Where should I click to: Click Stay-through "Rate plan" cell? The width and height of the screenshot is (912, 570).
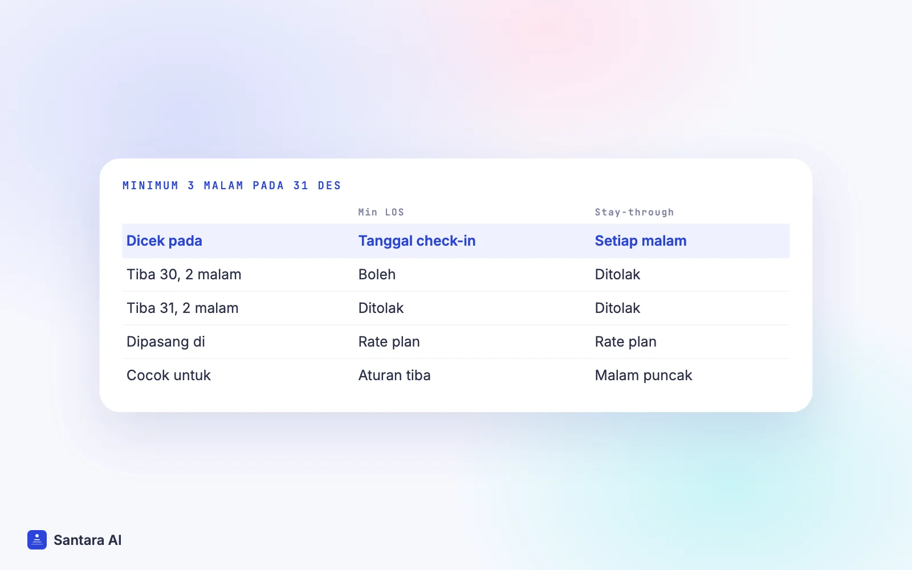(x=626, y=342)
